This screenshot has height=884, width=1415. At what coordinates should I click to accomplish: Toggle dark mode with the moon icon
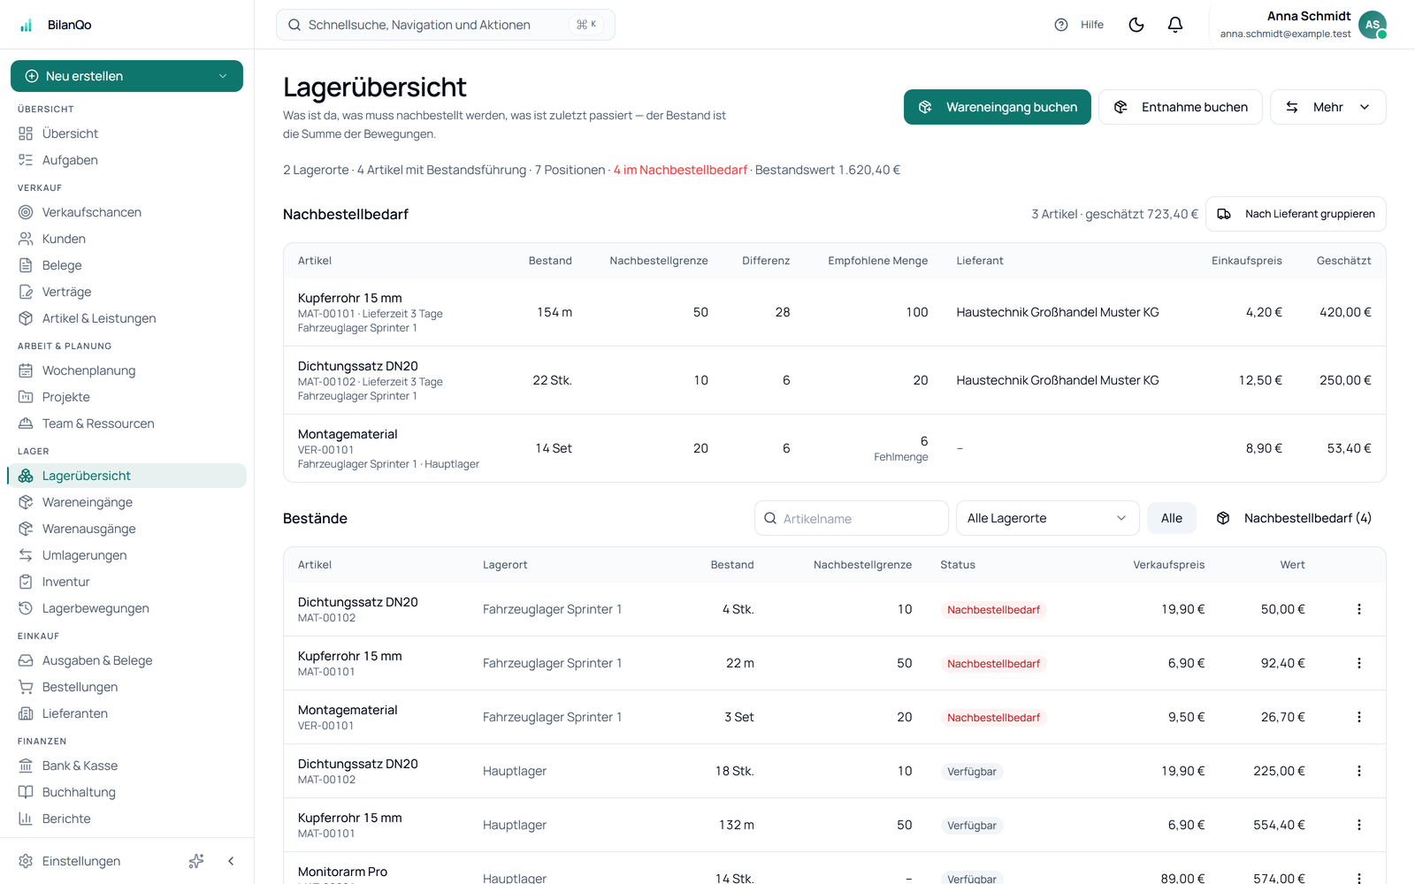pyautogui.click(x=1136, y=25)
